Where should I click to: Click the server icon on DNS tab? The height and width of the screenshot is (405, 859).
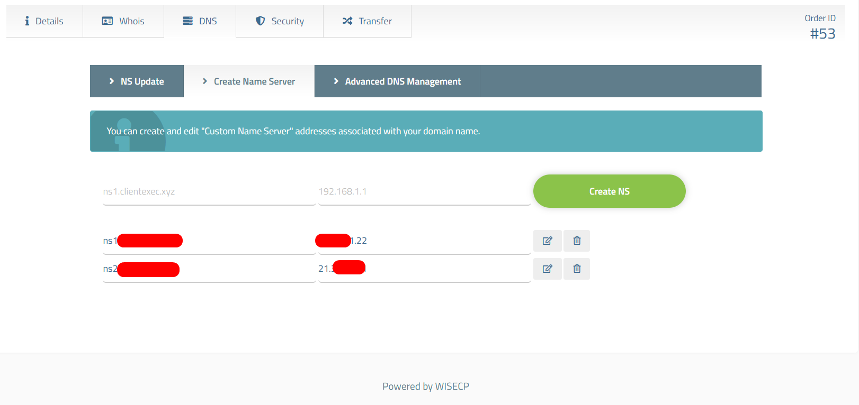(x=187, y=21)
